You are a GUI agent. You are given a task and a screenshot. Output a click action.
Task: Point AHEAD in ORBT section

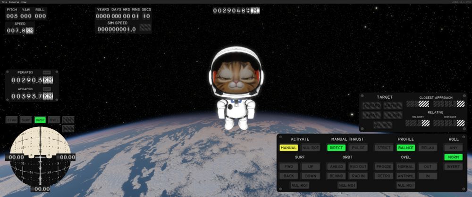coord(336,166)
